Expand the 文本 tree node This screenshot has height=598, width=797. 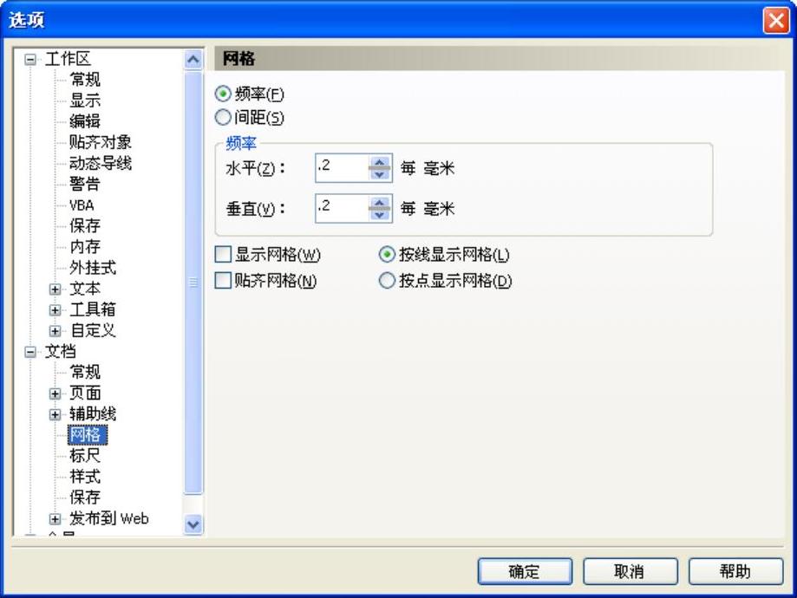(x=55, y=289)
